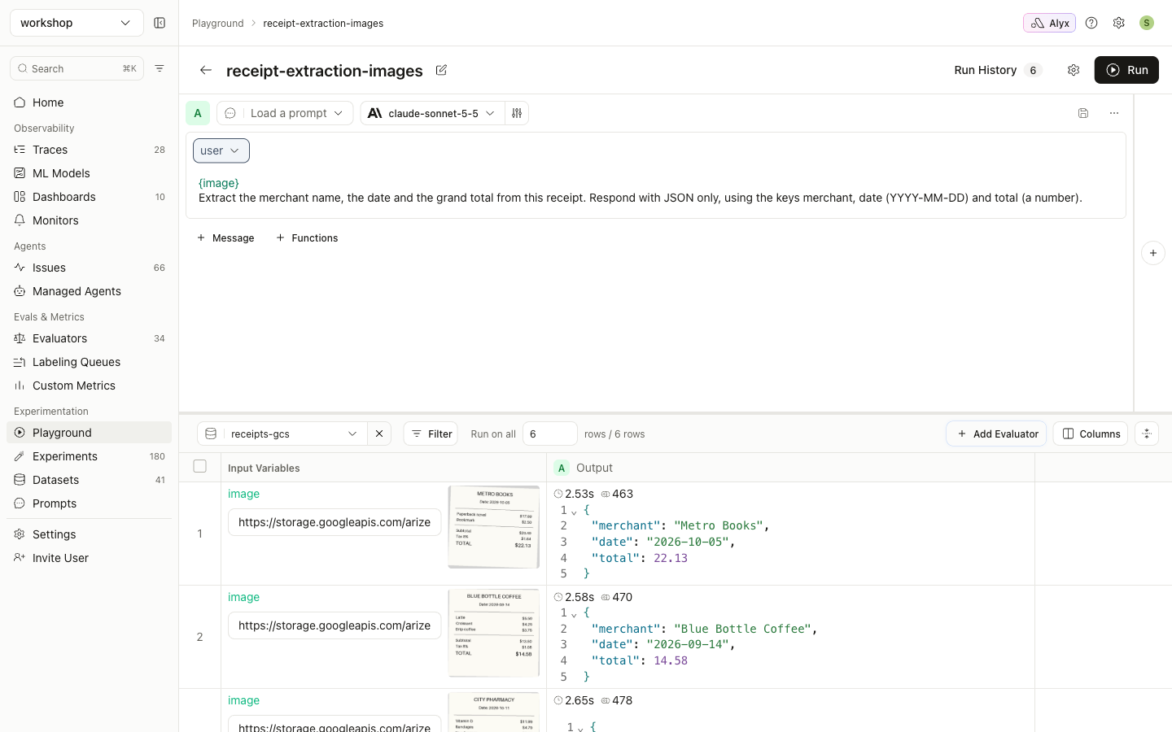Run the playground prompt
The height and width of the screenshot is (732, 1172).
point(1126,70)
